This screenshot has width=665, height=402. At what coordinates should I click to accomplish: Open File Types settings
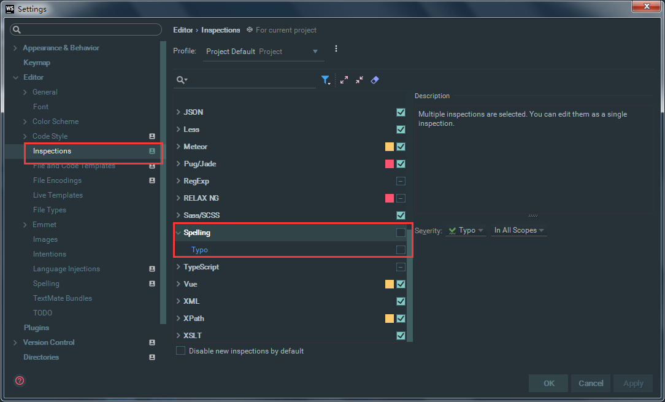[50, 210]
